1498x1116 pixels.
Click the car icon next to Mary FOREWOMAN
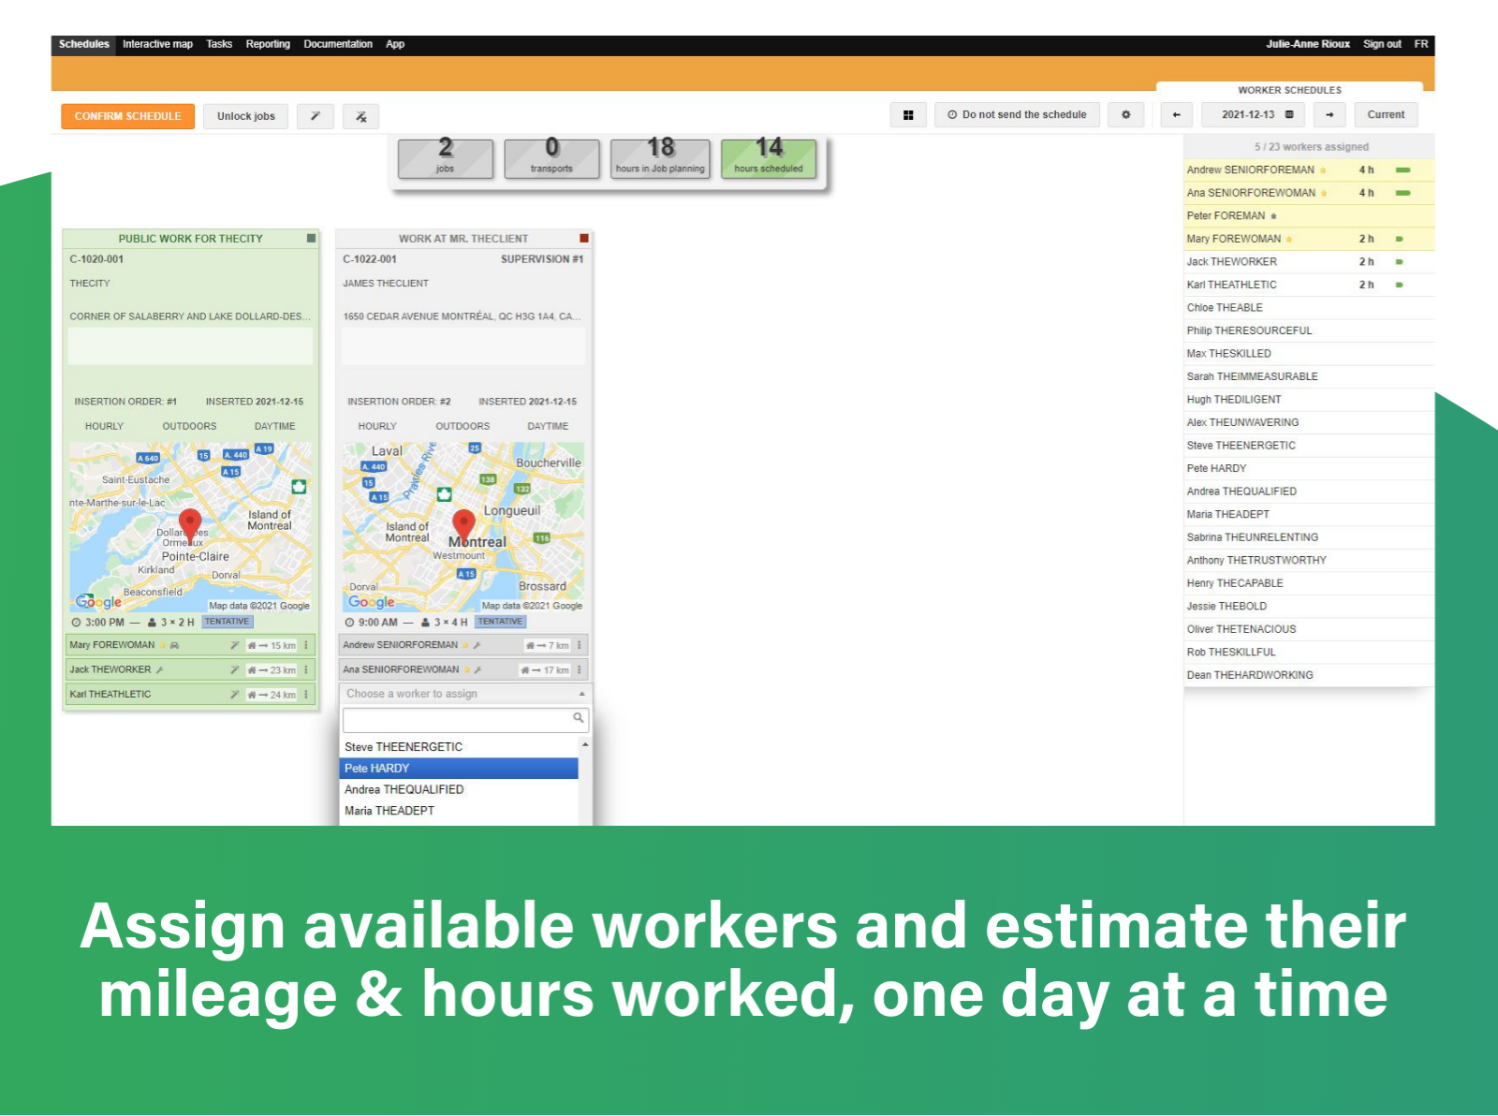pyautogui.click(x=174, y=645)
